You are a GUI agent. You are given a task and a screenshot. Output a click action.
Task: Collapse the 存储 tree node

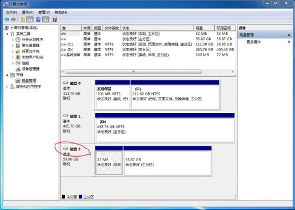point(7,75)
